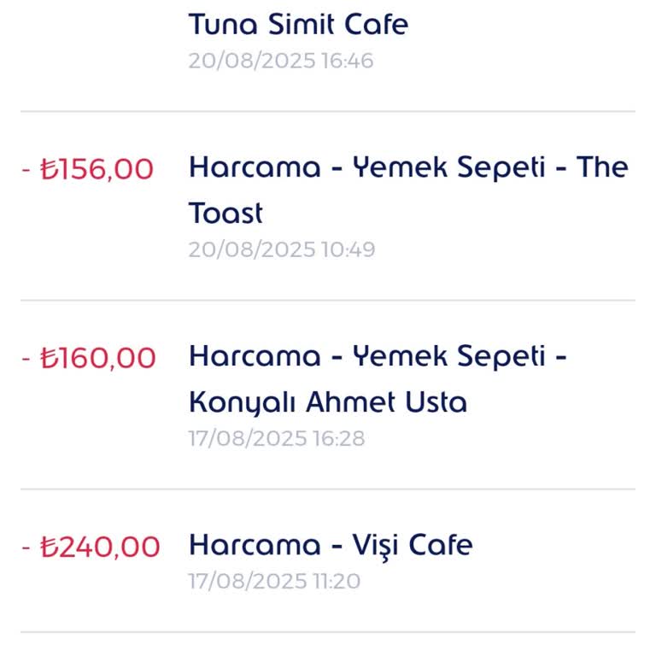Image resolution: width=656 pixels, height=656 pixels.
Task: Click the lira symbol before 160,00
Action: click(49, 358)
